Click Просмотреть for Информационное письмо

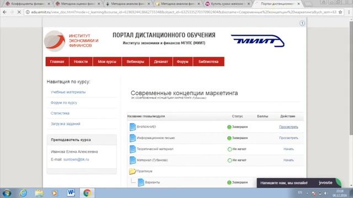pos(288,138)
